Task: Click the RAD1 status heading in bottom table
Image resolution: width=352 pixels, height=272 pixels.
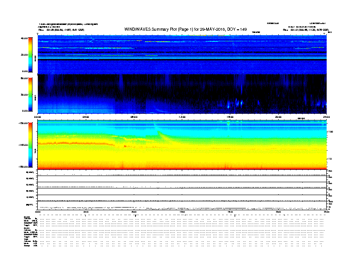Action: (x=27, y=228)
